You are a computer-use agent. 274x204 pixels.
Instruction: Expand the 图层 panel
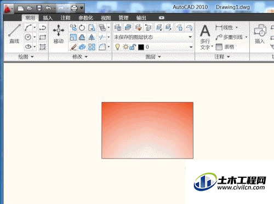pyautogui.click(x=153, y=57)
